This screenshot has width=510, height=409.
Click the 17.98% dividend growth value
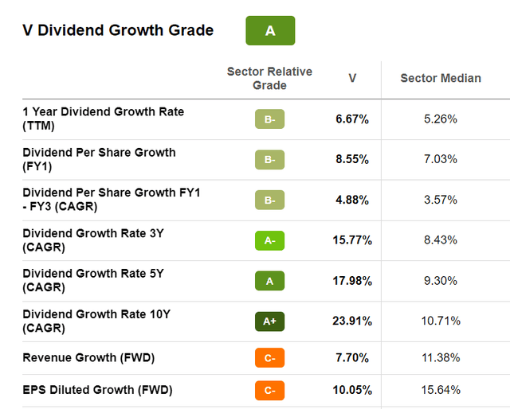[352, 281]
